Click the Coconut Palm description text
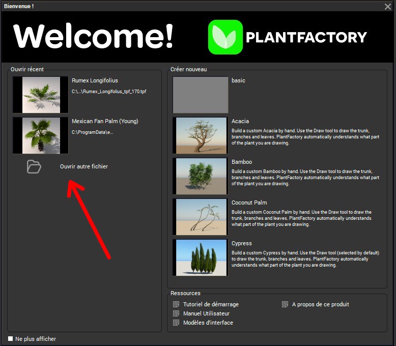Screen dimensions: 396x346 tap(301, 218)
